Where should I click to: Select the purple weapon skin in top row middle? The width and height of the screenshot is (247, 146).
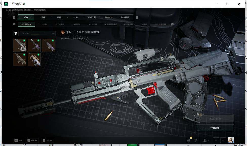(x=34, y=45)
